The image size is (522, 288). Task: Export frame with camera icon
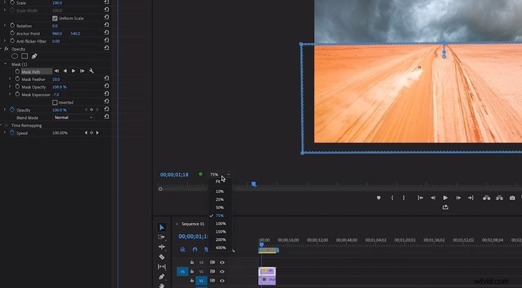(x=512, y=198)
